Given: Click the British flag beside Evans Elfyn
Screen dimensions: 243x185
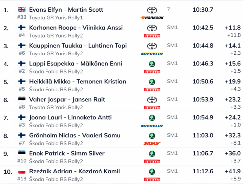Looking at the screenshot, I should (x=22, y=10).
